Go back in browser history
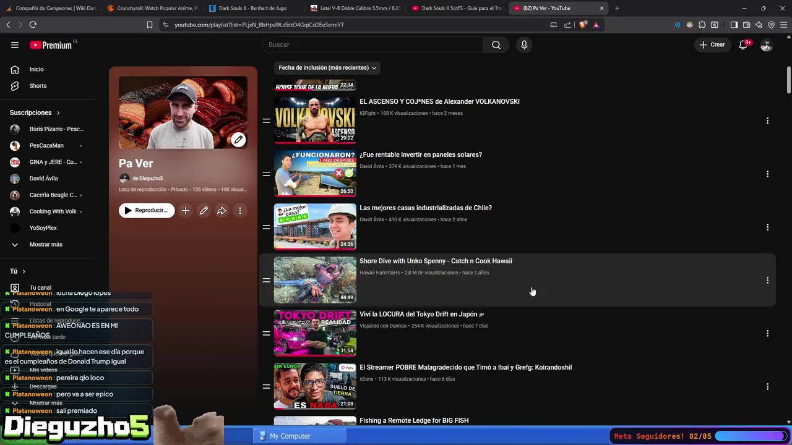The height and width of the screenshot is (445, 792). coord(8,25)
